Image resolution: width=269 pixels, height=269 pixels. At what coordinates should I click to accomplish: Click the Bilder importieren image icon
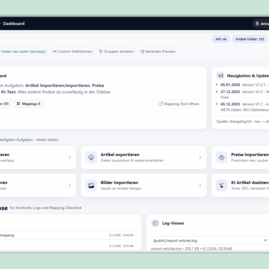click(x=91, y=186)
